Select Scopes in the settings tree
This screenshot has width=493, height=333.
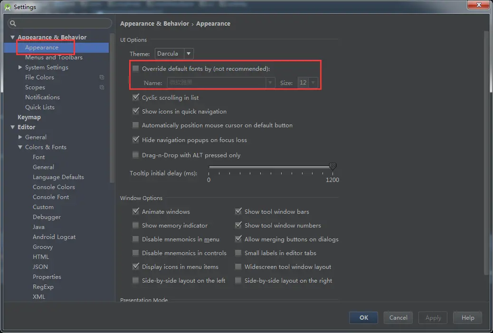[x=35, y=87]
